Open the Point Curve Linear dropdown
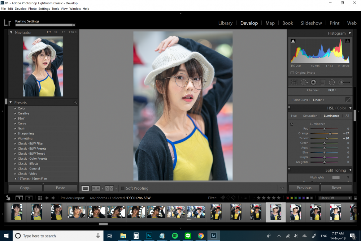361x241 pixels. [319, 100]
